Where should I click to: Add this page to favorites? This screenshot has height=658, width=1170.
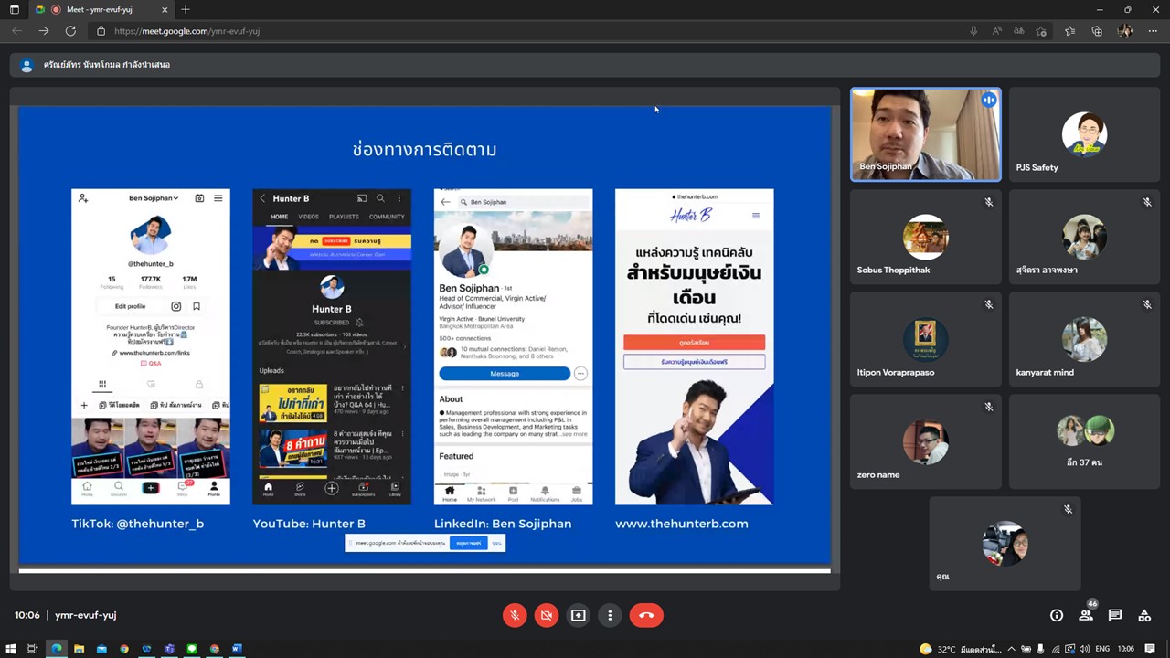[1041, 31]
